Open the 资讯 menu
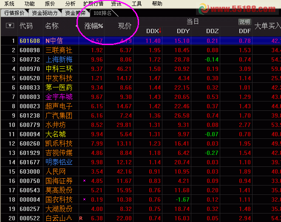Screen dimensions: 281x222 (x=116, y=3)
